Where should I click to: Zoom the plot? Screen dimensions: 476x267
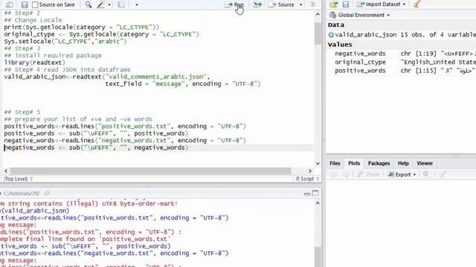[368, 175]
